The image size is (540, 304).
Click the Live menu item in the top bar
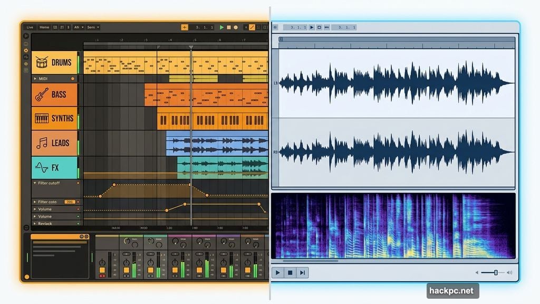(30, 27)
